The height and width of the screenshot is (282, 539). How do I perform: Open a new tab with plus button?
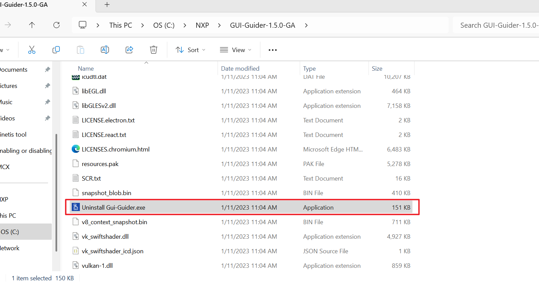tap(107, 4)
